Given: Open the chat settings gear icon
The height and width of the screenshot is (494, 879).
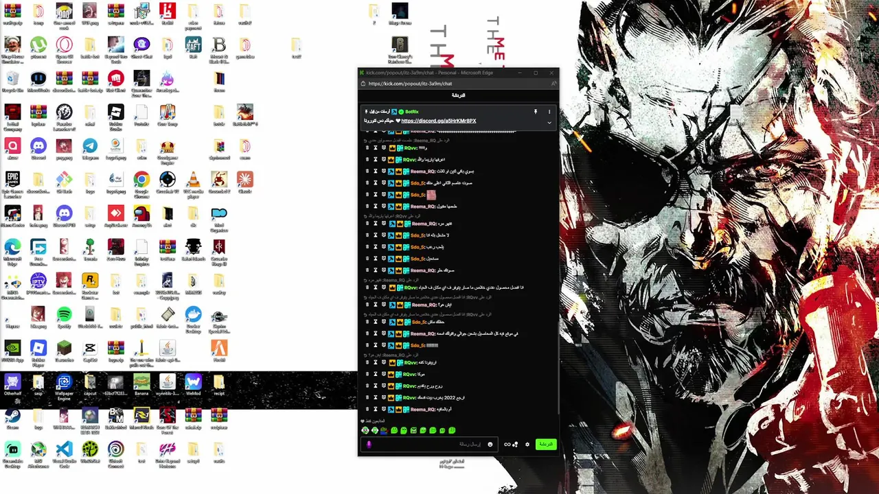Looking at the screenshot, I should tap(527, 444).
